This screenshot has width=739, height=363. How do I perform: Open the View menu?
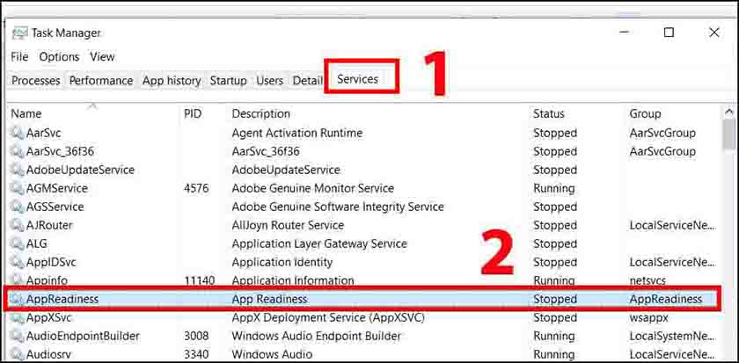[x=102, y=56]
